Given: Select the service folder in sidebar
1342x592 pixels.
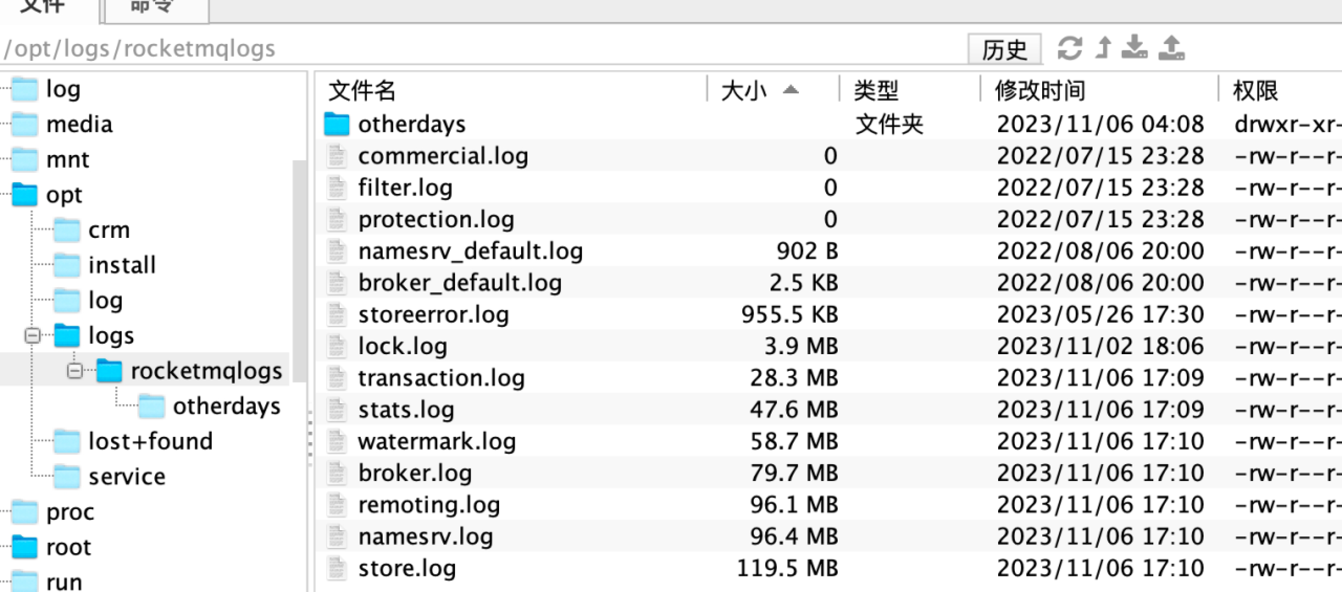Looking at the screenshot, I should point(126,476).
